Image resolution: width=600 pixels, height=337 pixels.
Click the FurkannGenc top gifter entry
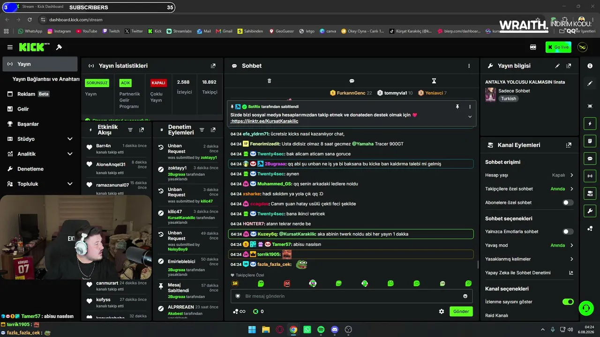(x=351, y=93)
